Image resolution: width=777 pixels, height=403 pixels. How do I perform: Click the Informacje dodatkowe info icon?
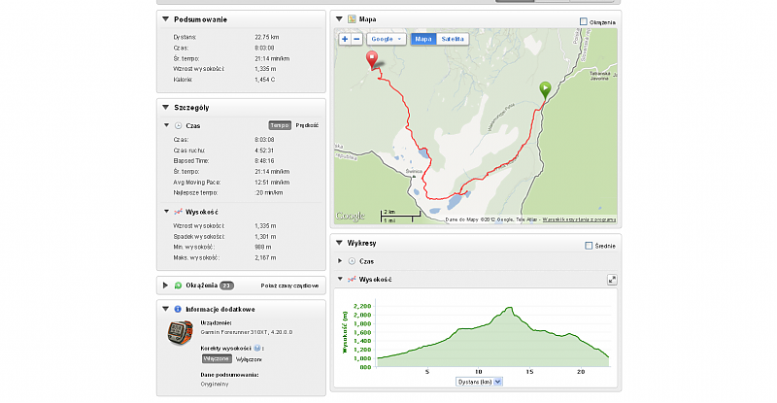(178, 309)
